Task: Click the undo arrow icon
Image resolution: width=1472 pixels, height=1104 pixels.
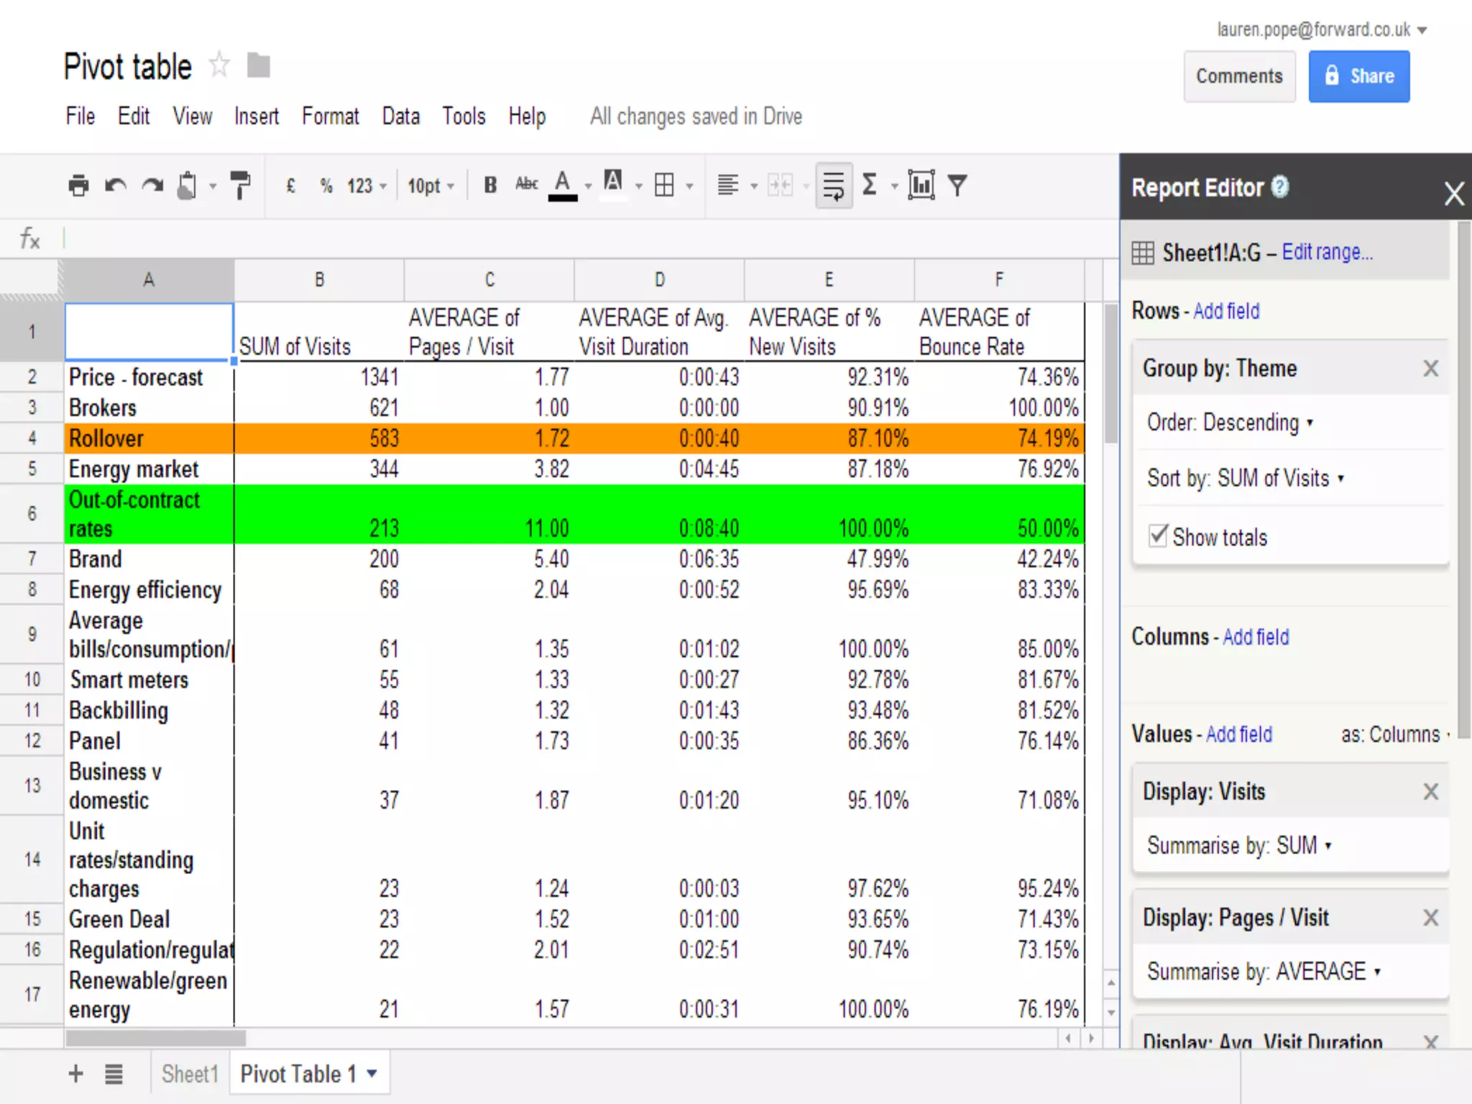Action: tap(116, 185)
